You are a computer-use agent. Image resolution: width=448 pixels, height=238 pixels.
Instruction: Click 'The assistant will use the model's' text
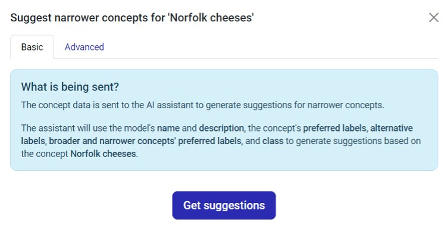tap(88, 128)
